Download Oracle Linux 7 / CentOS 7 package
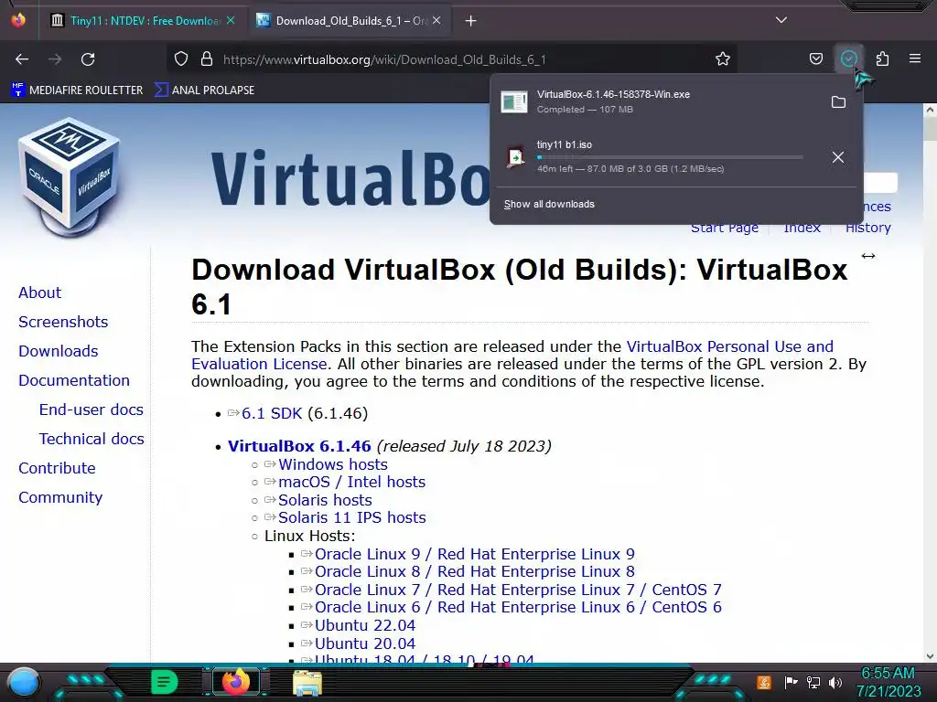937x702 pixels. [x=518, y=590]
